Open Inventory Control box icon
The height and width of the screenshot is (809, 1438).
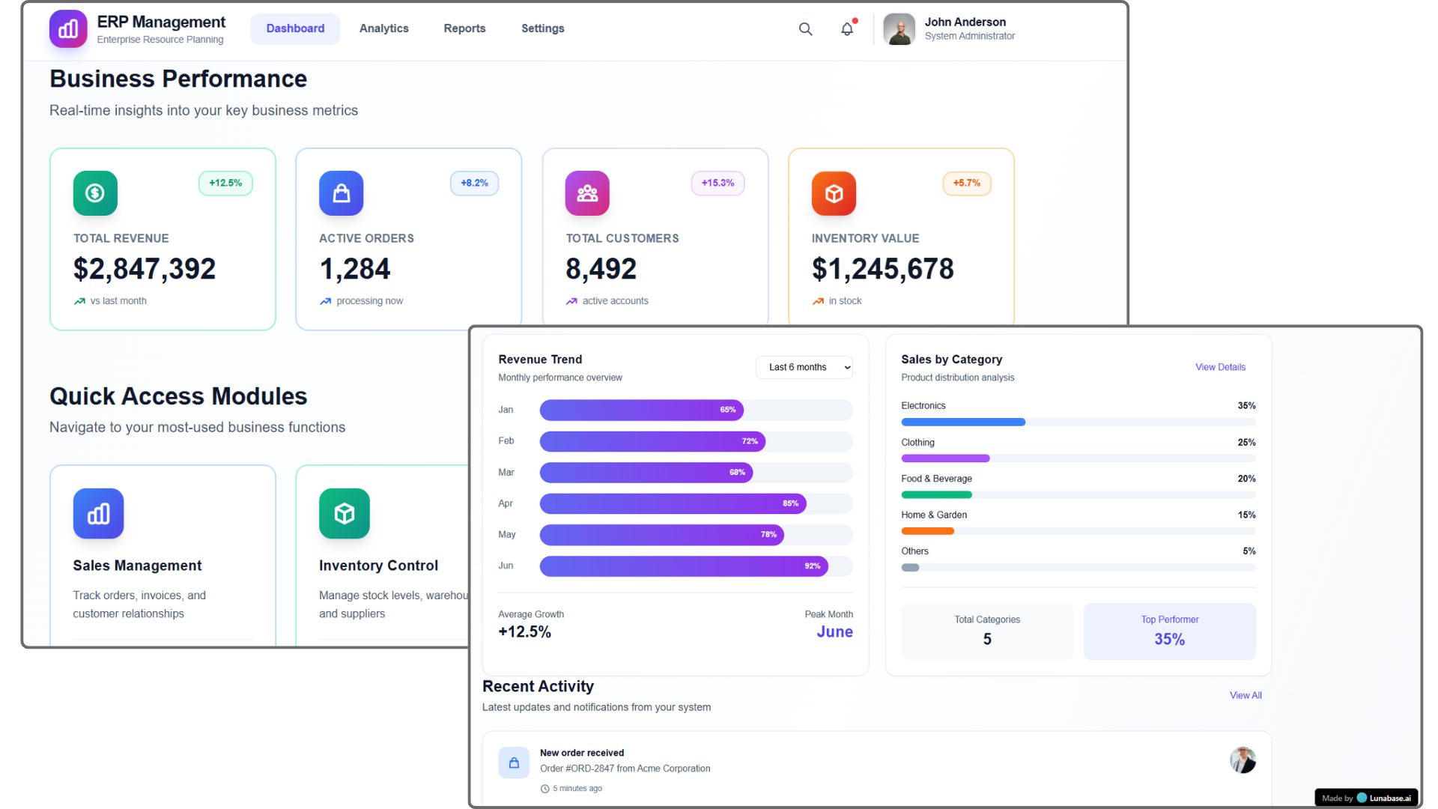click(x=344, y=514)
